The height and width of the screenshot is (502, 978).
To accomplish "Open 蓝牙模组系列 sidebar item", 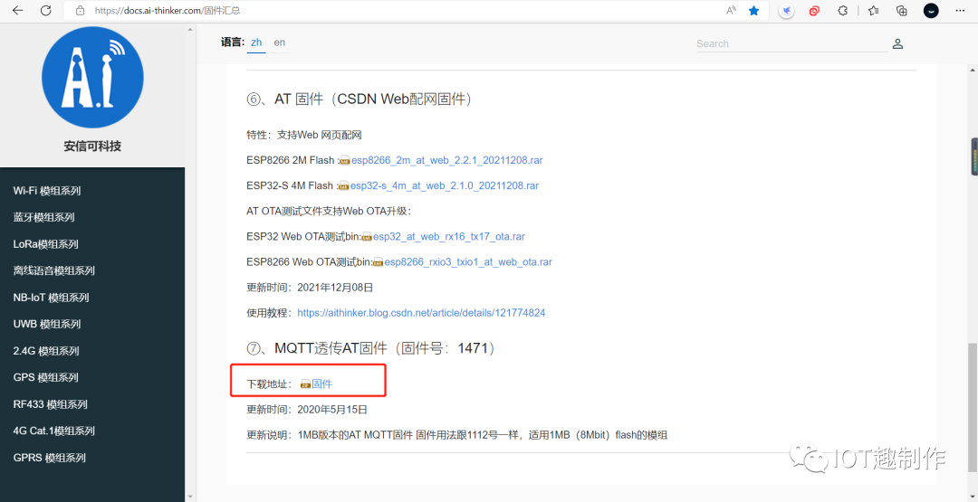I will 43,217.
